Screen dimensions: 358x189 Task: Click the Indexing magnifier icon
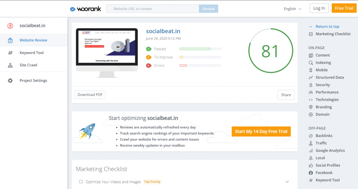click(x=311, y=63)
